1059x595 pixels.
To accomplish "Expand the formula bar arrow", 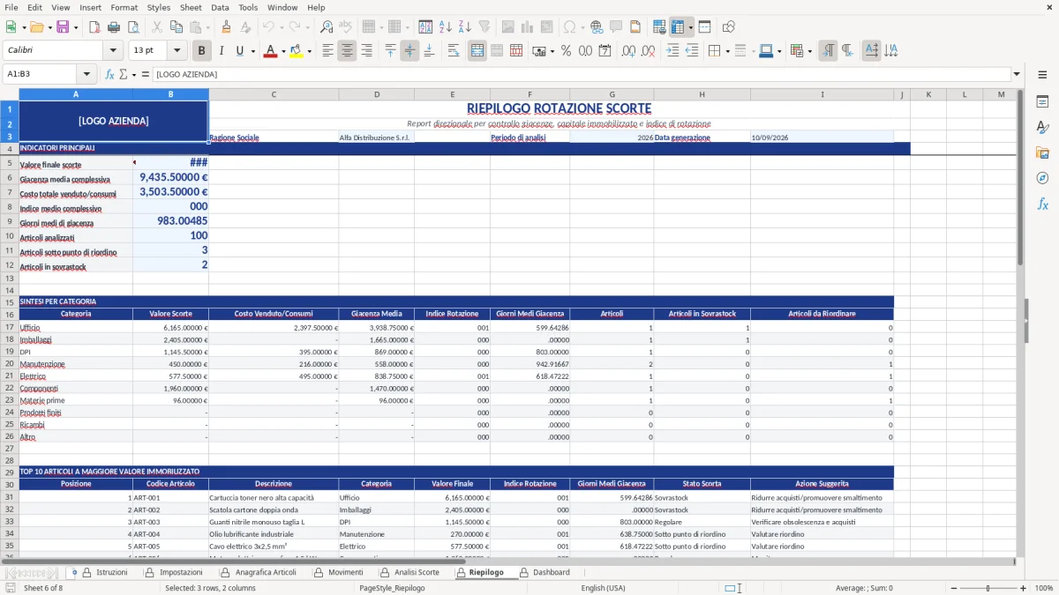I will click(x=1018, y=74).
